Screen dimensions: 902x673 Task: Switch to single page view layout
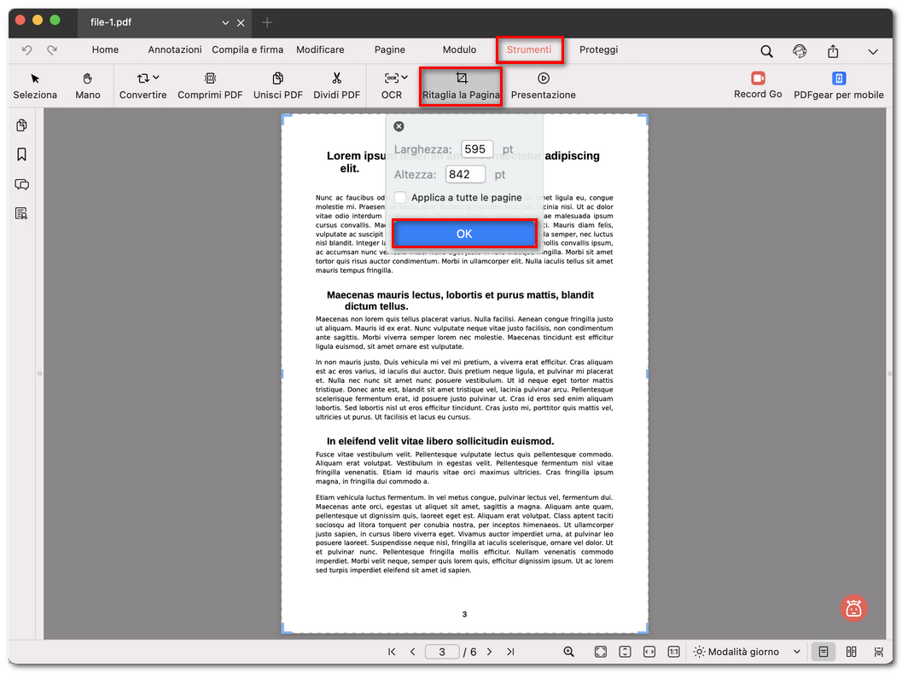pyautogui.click(x=823, y=651)
